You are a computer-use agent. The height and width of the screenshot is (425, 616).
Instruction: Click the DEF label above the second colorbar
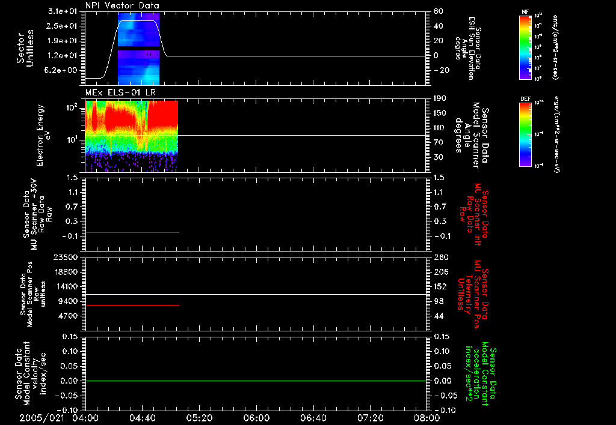(x=525, y=99)
